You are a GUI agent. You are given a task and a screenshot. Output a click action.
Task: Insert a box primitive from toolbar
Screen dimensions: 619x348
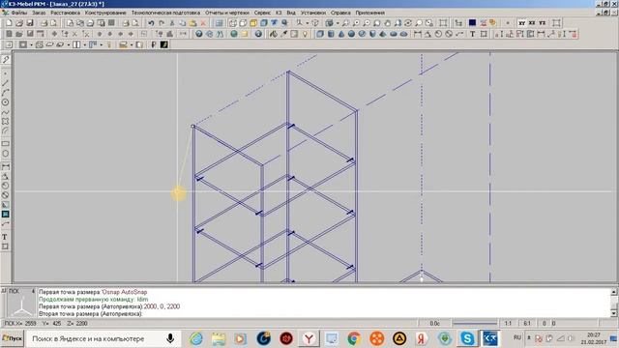click(x=320, y=35)
